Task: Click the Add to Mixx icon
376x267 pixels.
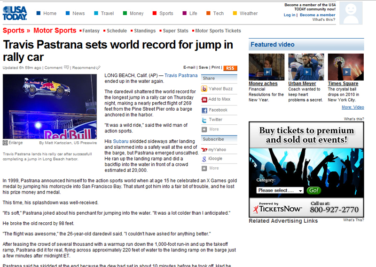Action: point(204,99)
